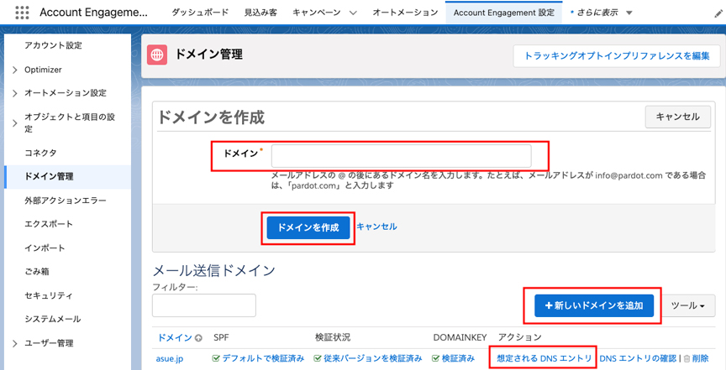726x370 pixels.
Task: Click DNS エントリの確認 link
Action: (x=638, y=358)
